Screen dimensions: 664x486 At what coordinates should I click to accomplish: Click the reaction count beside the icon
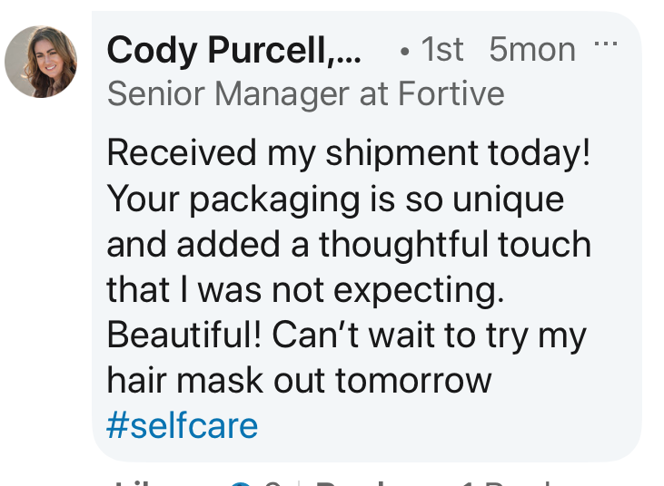pyautogui.click(x=269, y=483)
